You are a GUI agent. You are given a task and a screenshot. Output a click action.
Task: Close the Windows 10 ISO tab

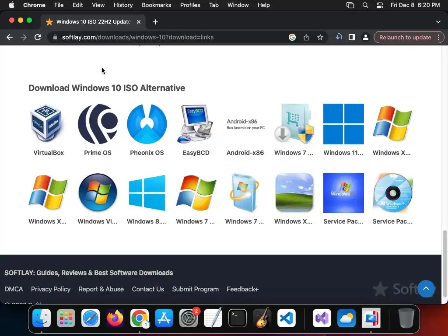139,22
